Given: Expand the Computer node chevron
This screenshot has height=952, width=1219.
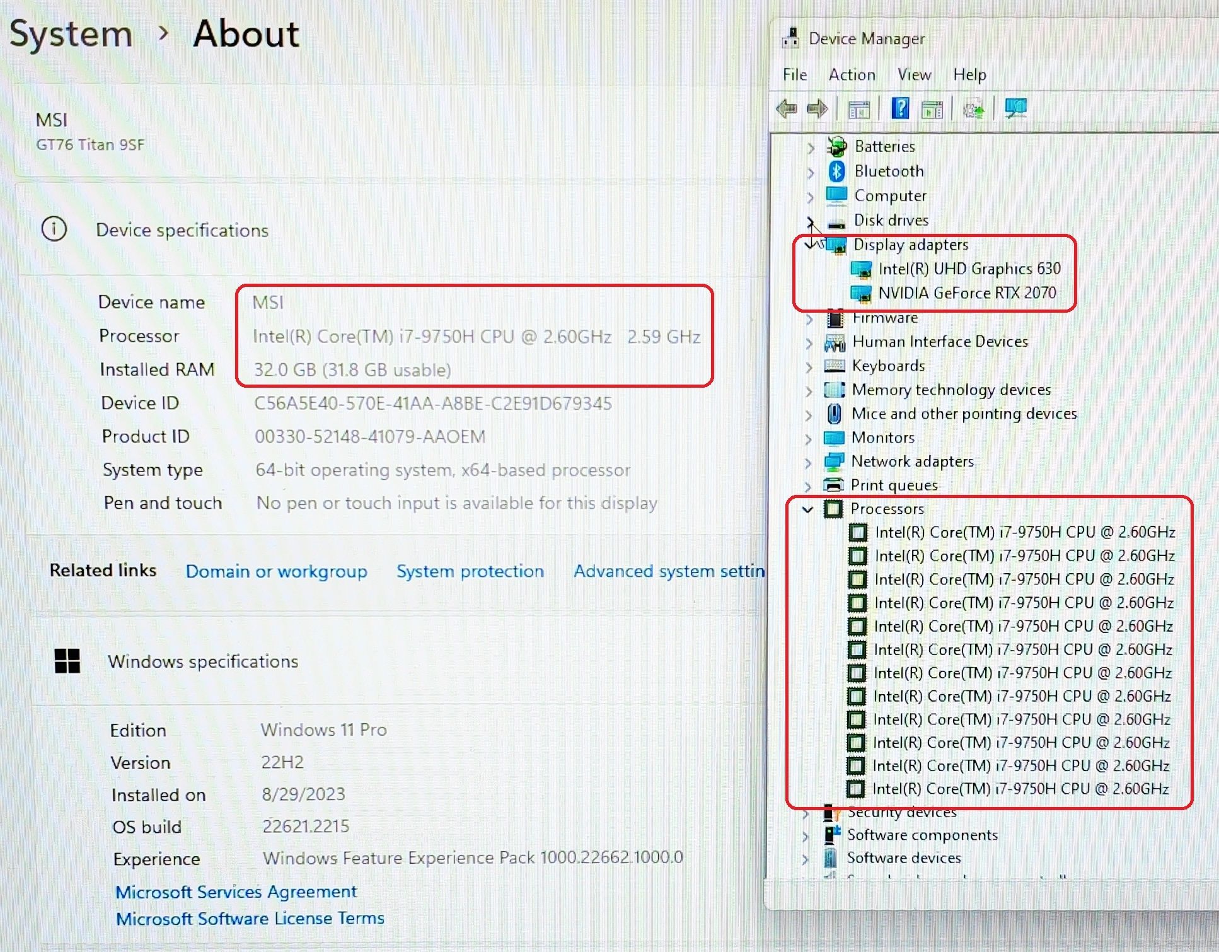Looking at the screenshot, I should tap(810, 197).
